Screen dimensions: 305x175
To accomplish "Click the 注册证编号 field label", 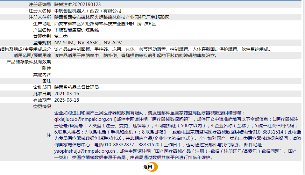I will [x=40, y=4].
